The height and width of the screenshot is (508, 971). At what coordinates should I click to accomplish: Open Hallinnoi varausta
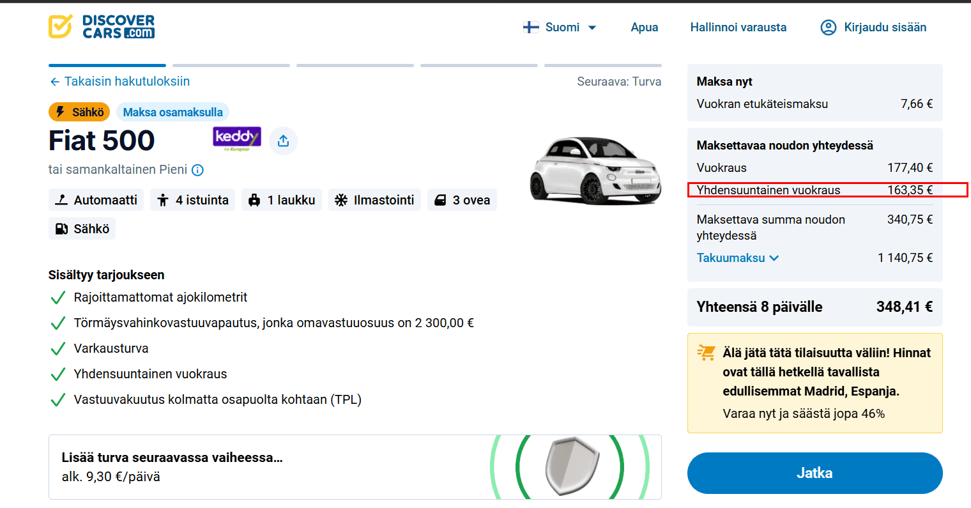click(738, 27)
